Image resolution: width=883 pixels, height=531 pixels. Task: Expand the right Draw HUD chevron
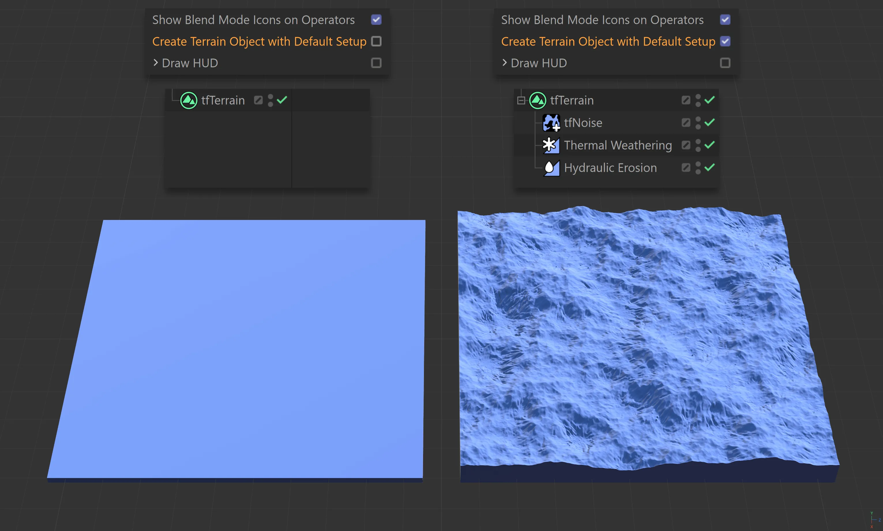point(504,63)
